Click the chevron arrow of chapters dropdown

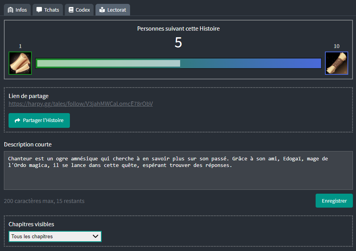pyautogui.click(x=95, y=236)
